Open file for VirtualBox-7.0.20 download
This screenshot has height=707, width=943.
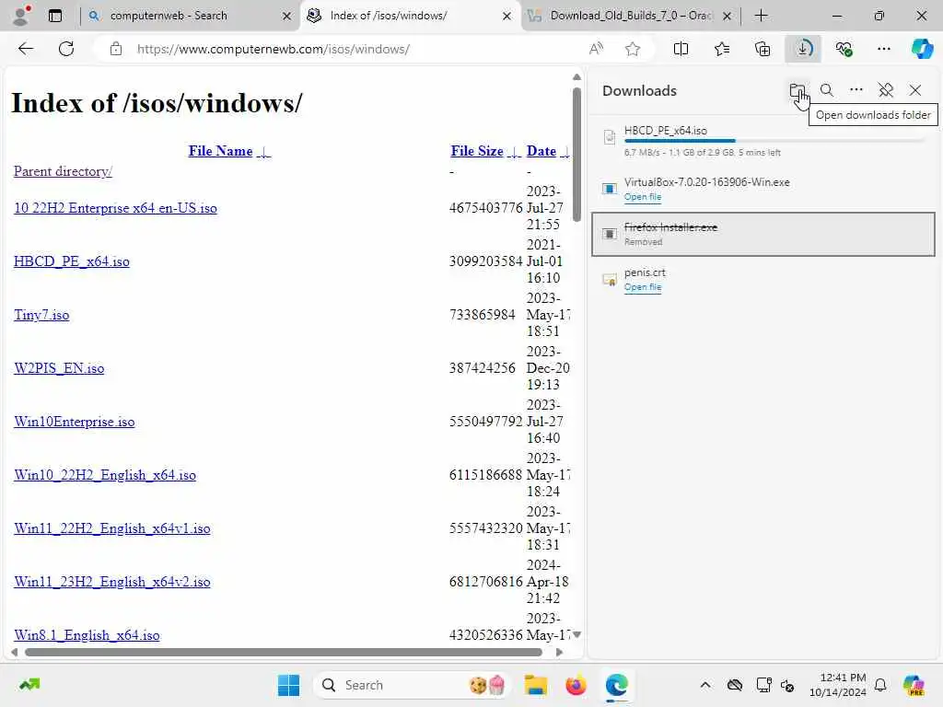pyautogui.click(x=642, y=197)
